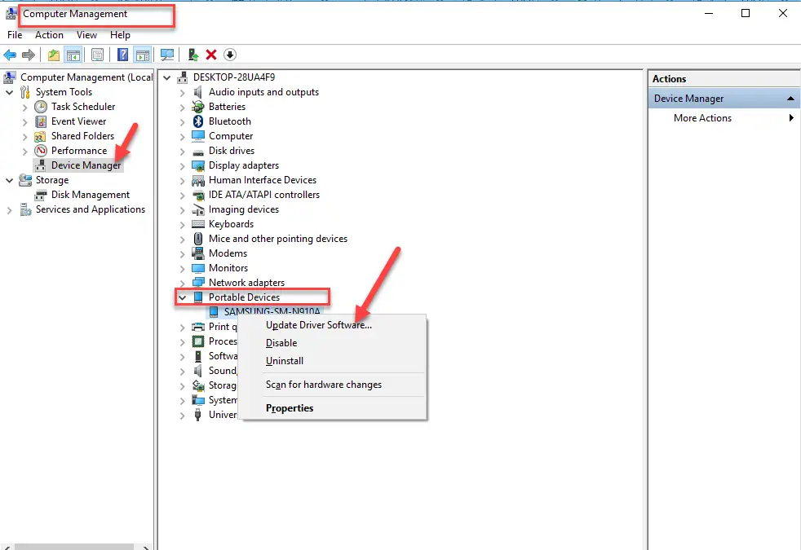
Task: Click the red X Uninstall toolbar icon
Action: tap(210, 55)
